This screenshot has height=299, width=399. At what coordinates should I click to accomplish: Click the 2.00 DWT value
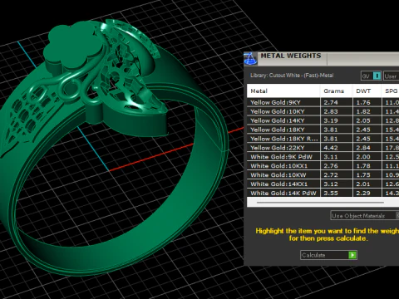(363, 157)
